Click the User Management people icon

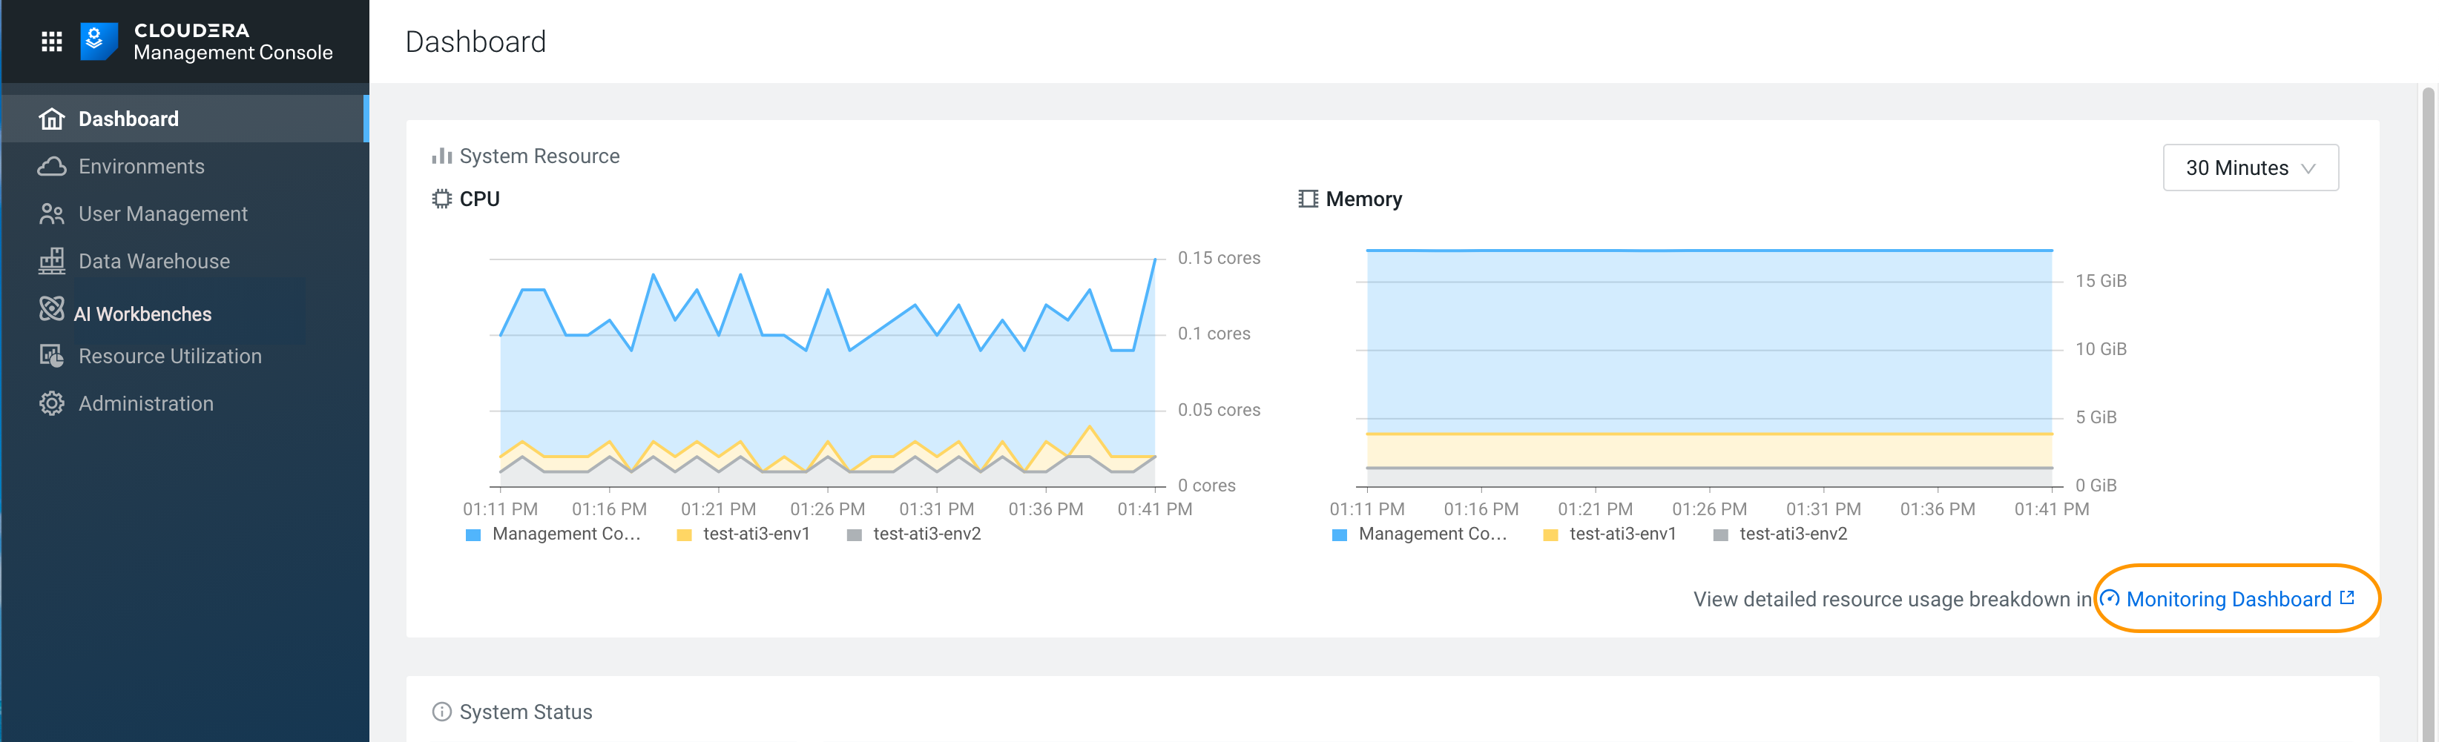coord(52,214)
